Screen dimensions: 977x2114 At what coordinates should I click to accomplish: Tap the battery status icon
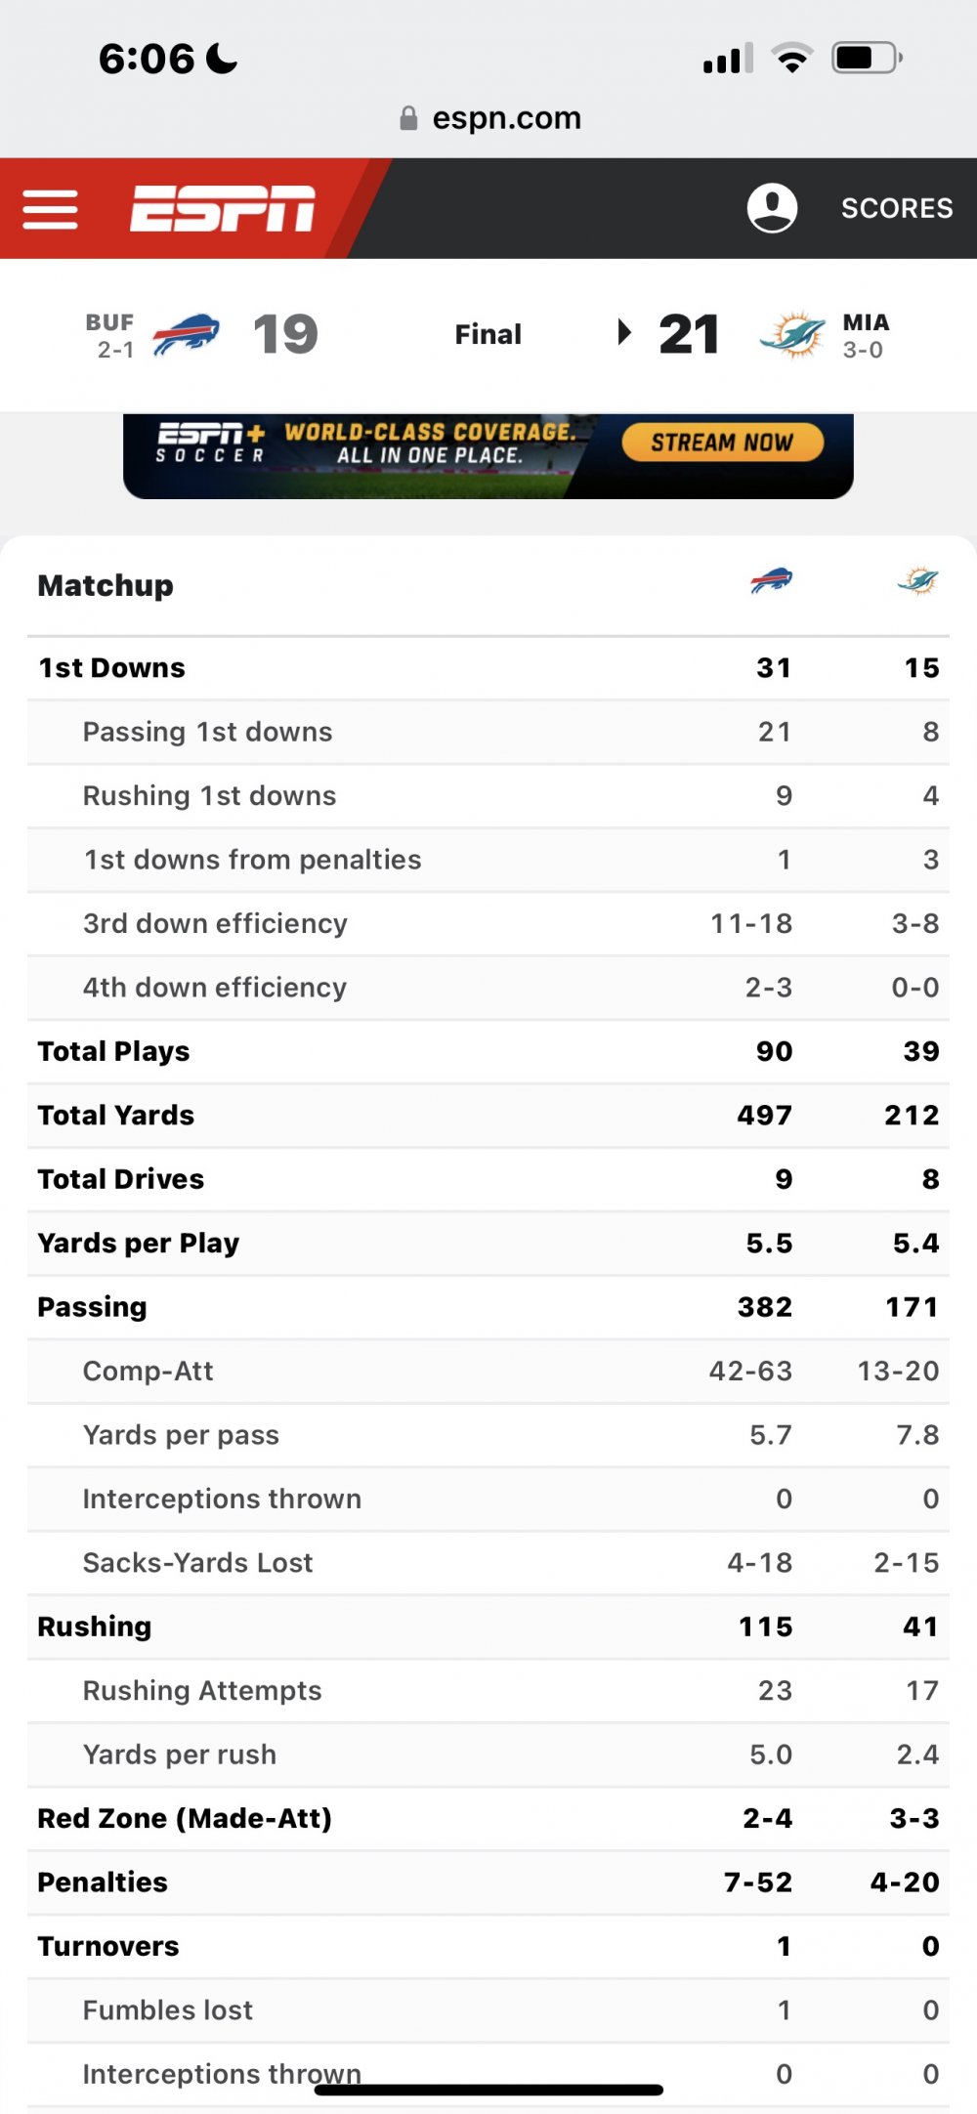pos(866,59)
